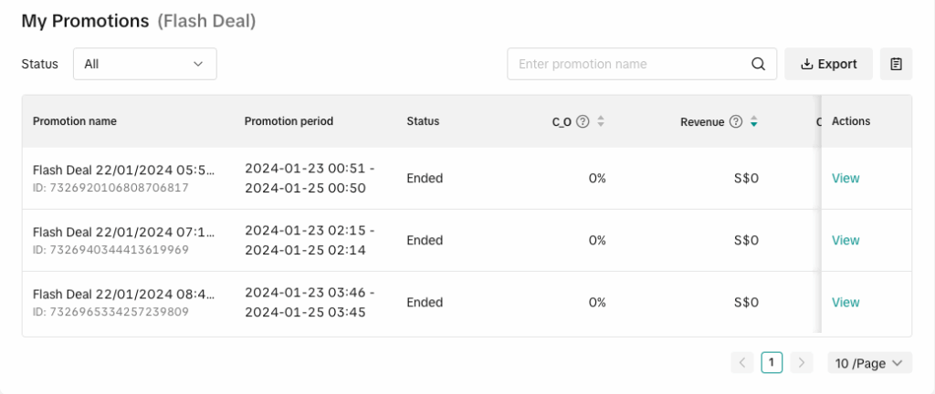Click the search magnifier icon
Viewport: 935px width, 394px height.
point(758,64)
